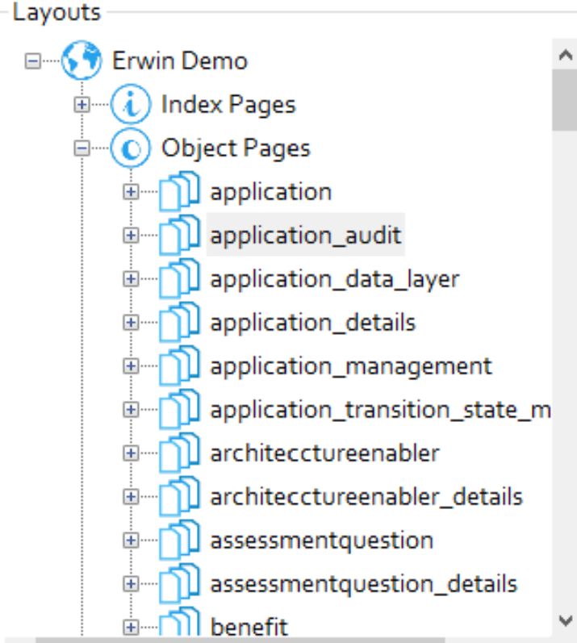
Task: Click the vertical scrollbar down arrow
Action: (565, 621)
